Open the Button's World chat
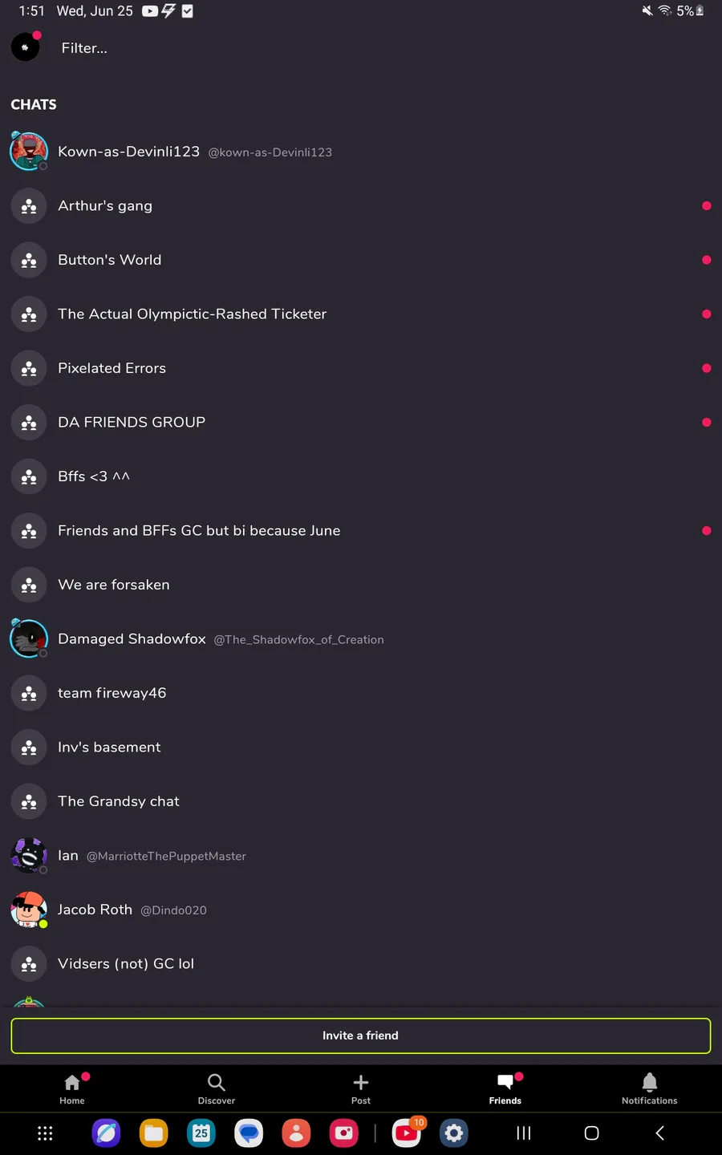Viewport: 722px width, 1155px height. coord(361,260)
